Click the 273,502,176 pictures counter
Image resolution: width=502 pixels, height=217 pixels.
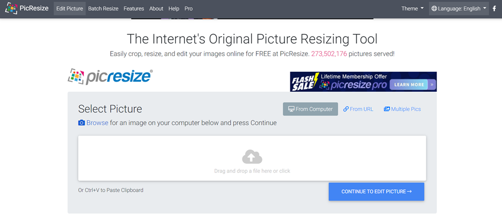coord(329,54)
